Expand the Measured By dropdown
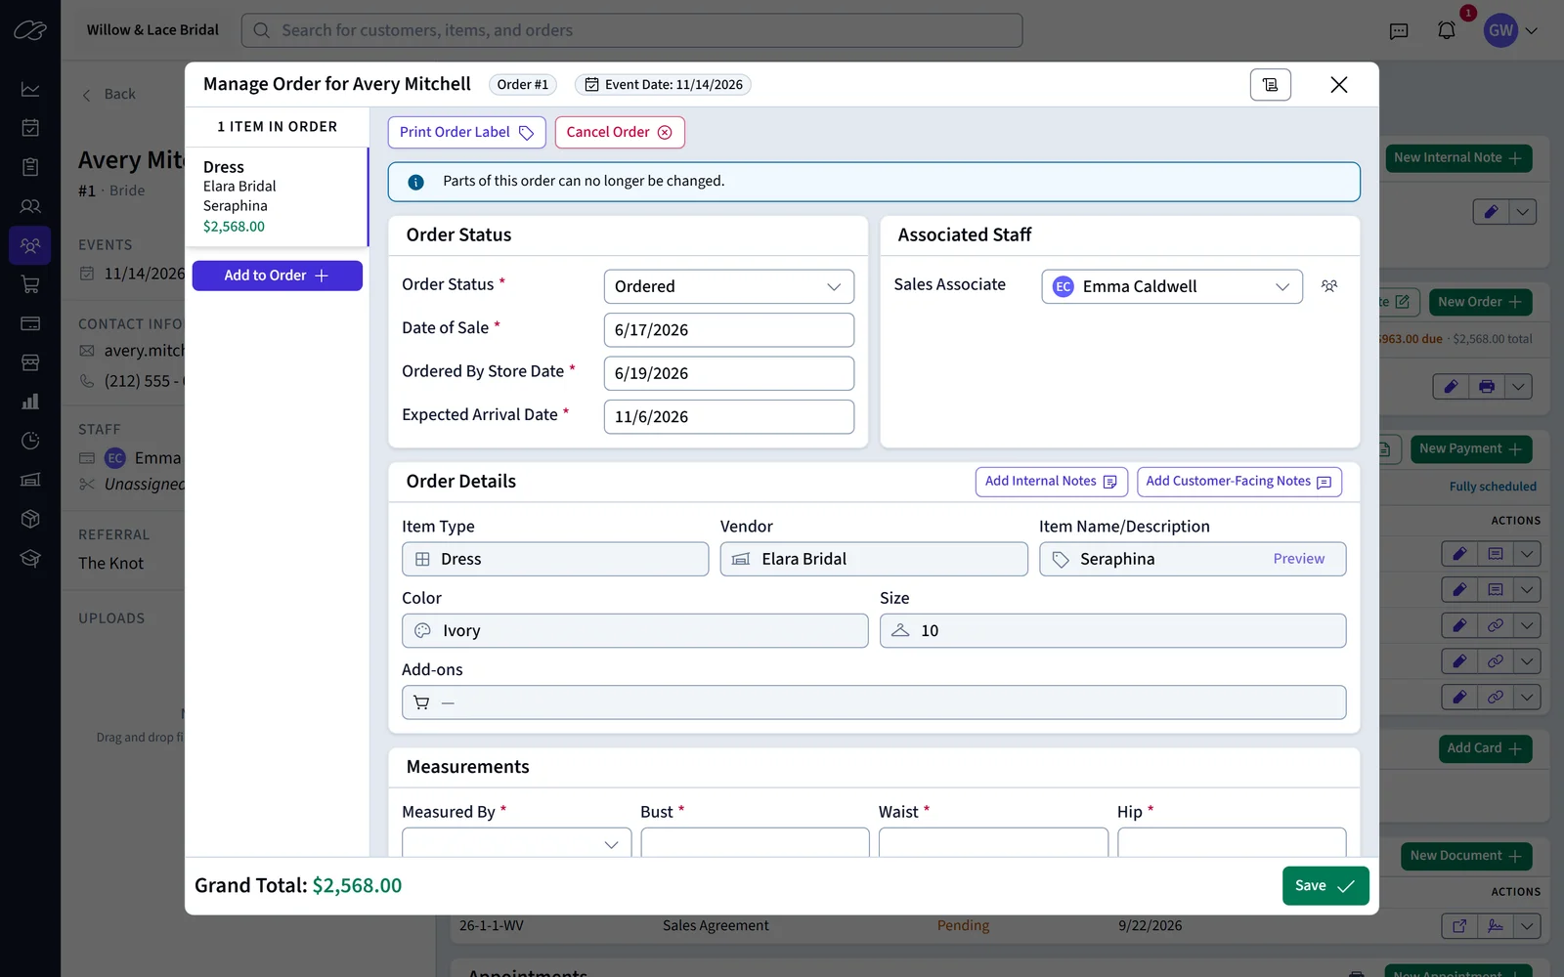Viewport: 1564px width, 977px height. pyautogui.click(x=516, y=843)
